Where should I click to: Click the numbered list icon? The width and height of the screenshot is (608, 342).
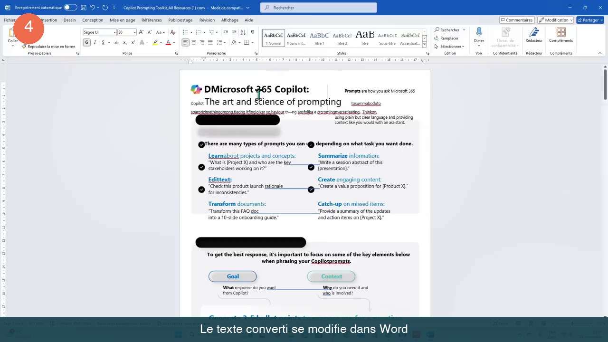tap(198, 32)
